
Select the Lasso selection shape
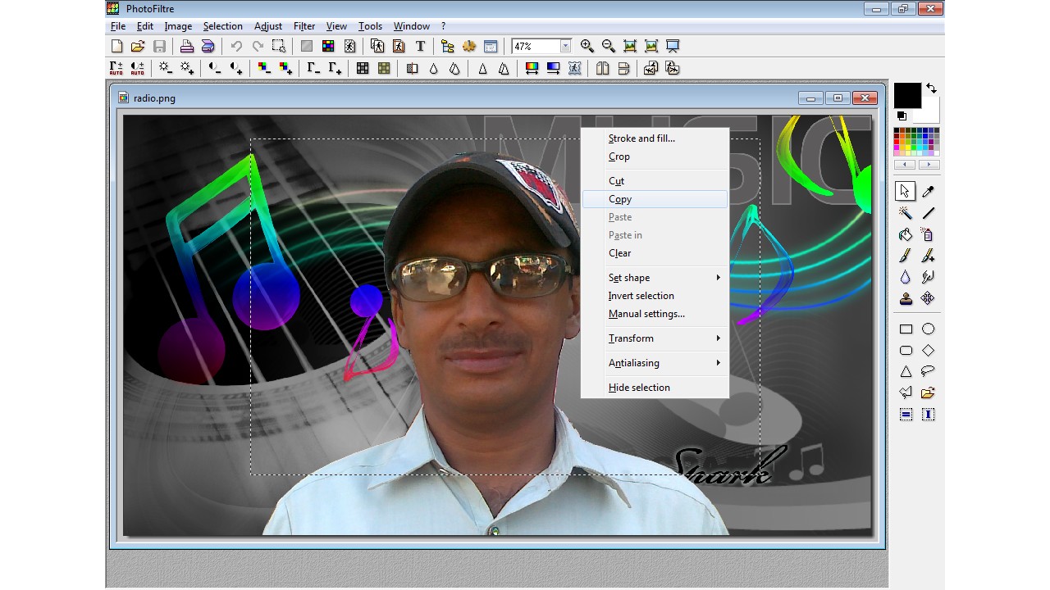tap(928, 371)
